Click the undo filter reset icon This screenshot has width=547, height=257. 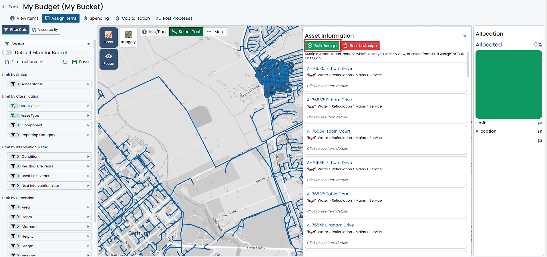click(x=65, y=62)
